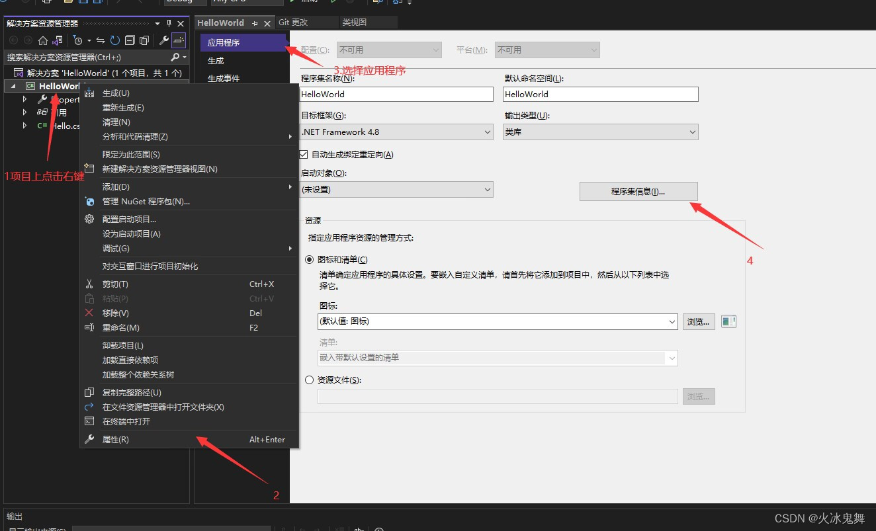Click the icon picker next to 图标 dropdown
Image resolution: width=876 pixels, height=531 pixels.
coord(728,321)
